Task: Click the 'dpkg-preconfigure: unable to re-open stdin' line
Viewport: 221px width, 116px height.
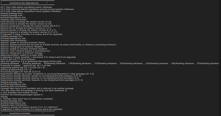Action: 22,55
